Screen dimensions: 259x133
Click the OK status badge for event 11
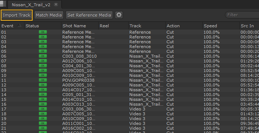(x=43, y=80)
